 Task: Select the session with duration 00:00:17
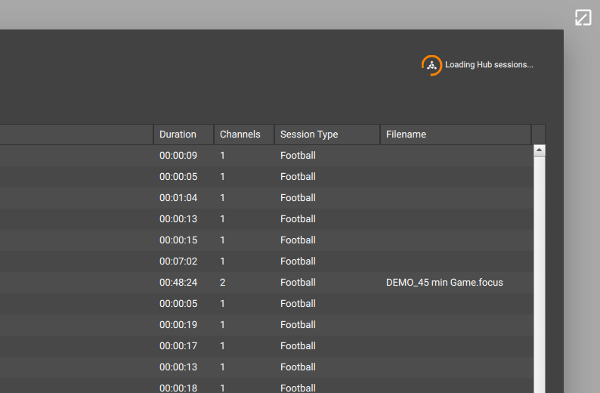pyautogui.click(x=266, y=346)
